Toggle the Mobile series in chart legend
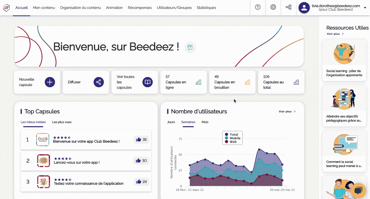370x199 pixels. tap(233, 138)
